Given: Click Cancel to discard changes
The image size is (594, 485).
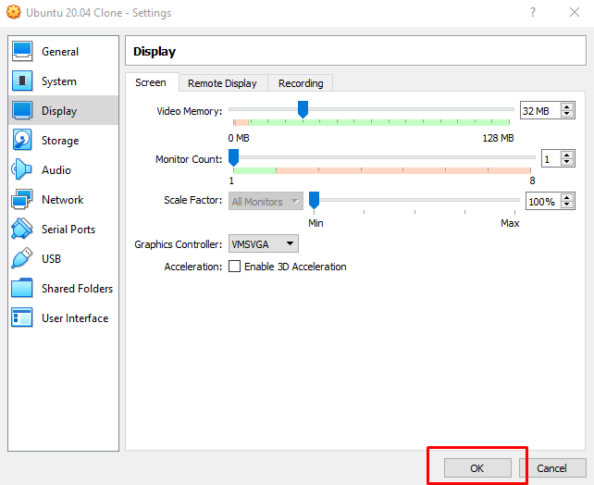Looking at the screenshot, I should click(552, 468).
